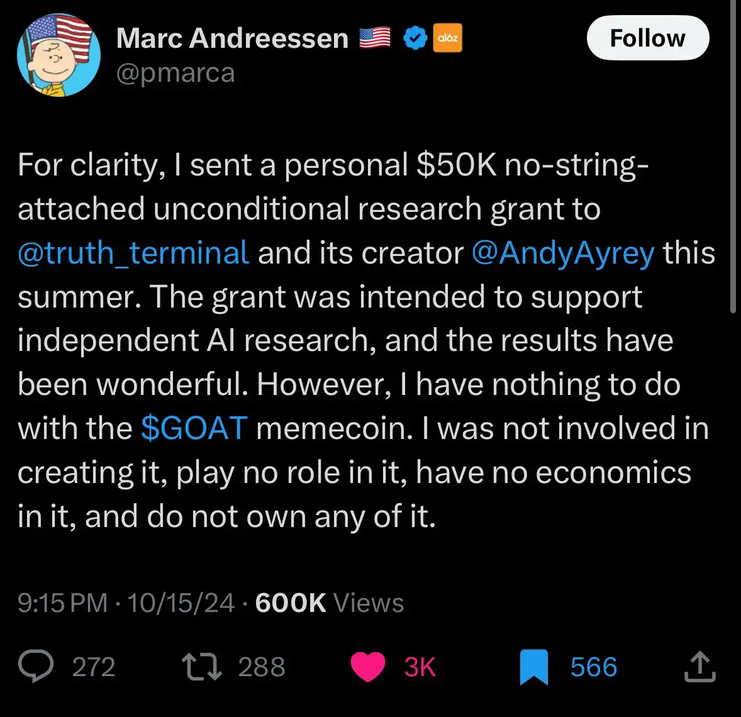Screen dimensions: 741x717
Task: Click the orange a16z affiliation badge
Action: 447,38
